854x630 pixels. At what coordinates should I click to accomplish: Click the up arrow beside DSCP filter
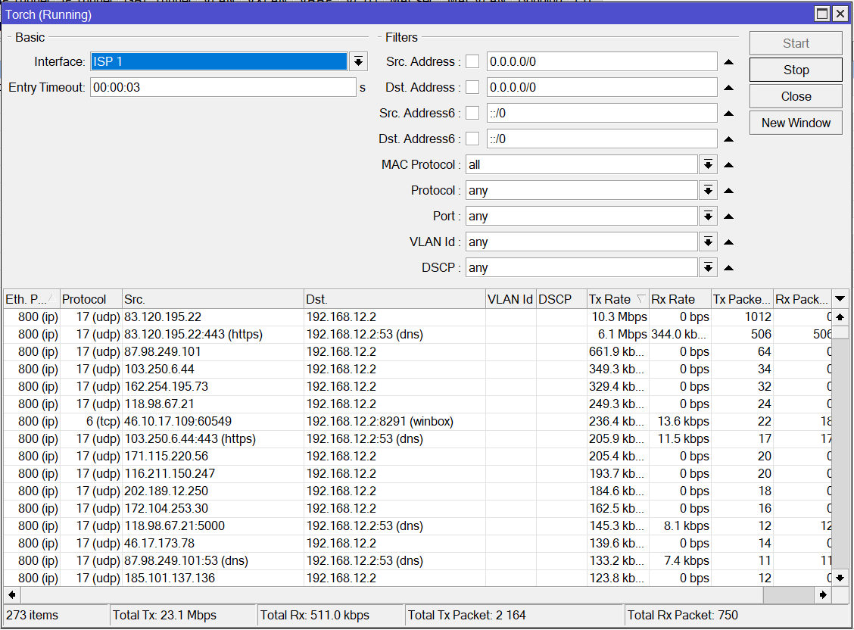[728, 268]
